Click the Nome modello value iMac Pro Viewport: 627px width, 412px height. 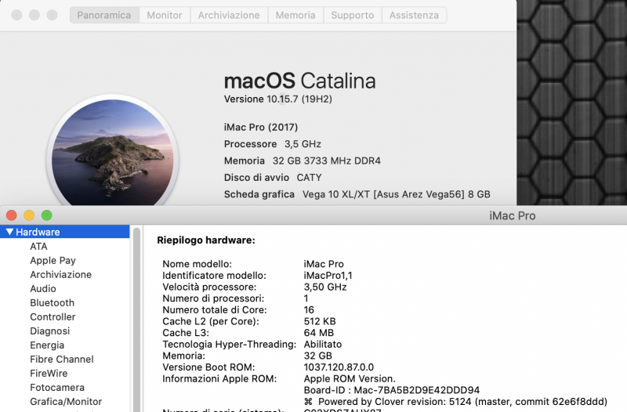coord(324,264)
